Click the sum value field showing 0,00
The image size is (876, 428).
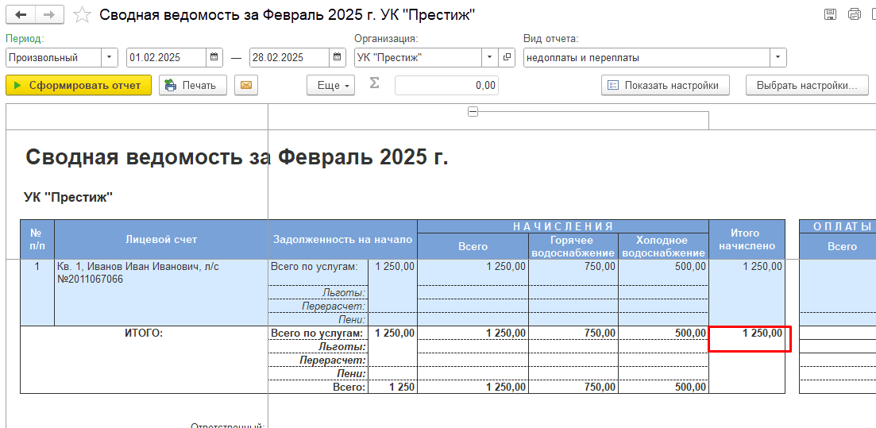tap(446, 85)
